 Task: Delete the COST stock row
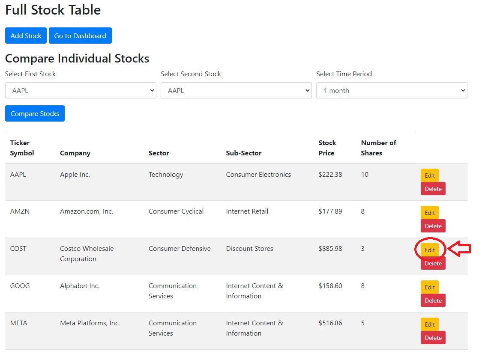point(433,263)
